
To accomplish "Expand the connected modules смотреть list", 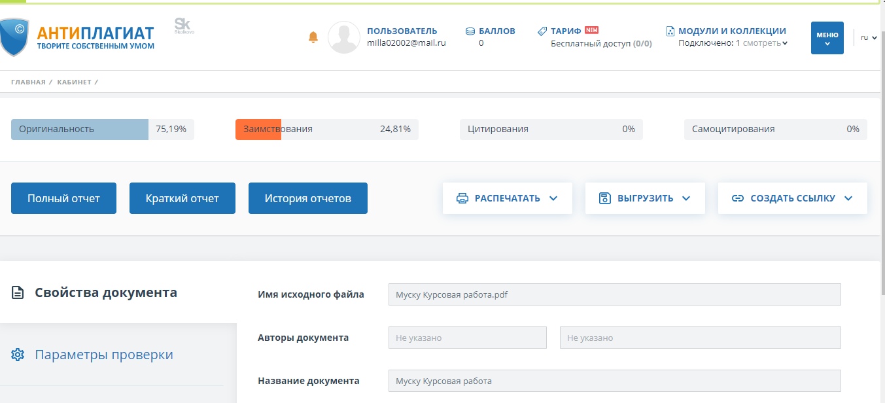I will tap(765, 43).
